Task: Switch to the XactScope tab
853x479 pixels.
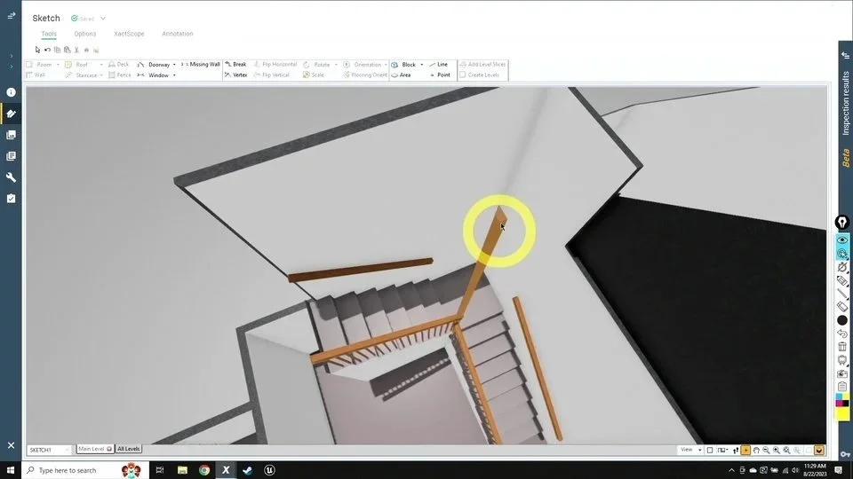Action: pos(129,34)
